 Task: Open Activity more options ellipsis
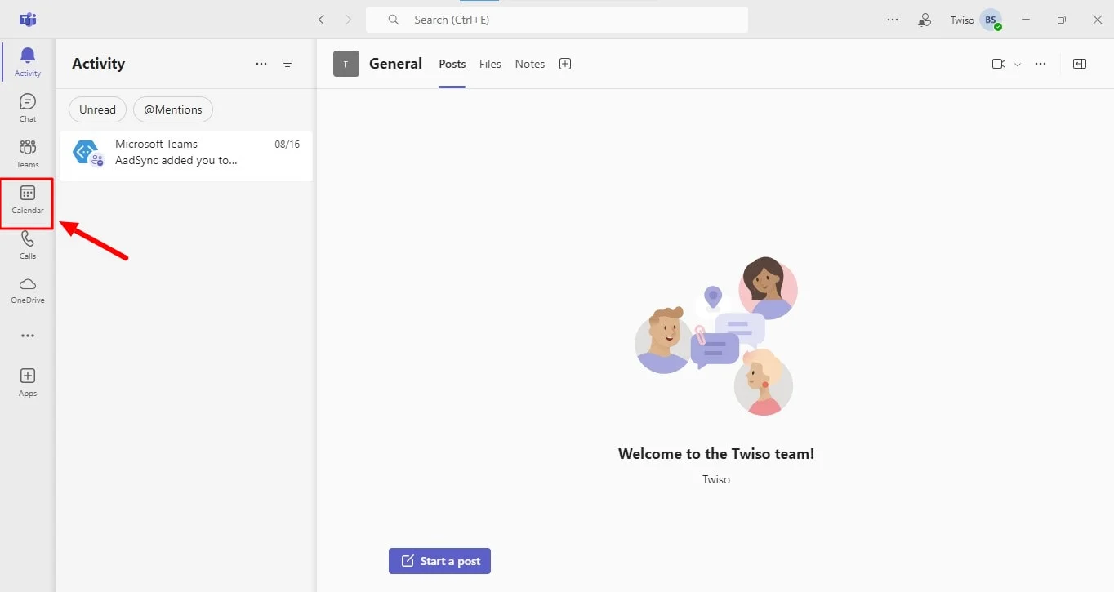pos(261,63)
